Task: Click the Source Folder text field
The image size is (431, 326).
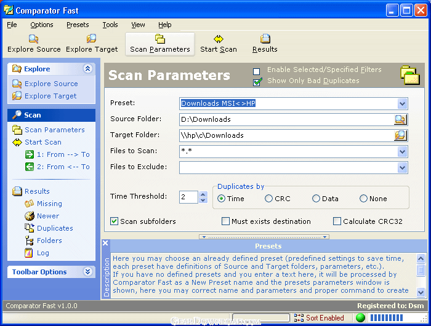Action: pyautogui.click(x=288, y=119)
